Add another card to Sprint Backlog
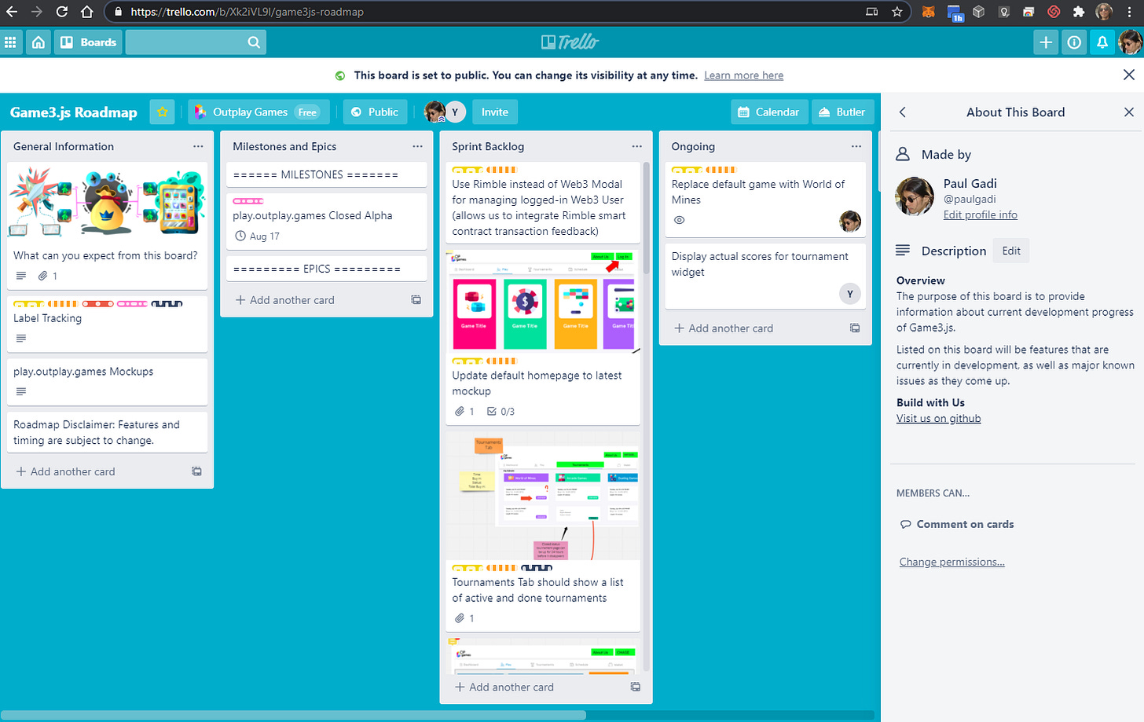 (504, 687)
